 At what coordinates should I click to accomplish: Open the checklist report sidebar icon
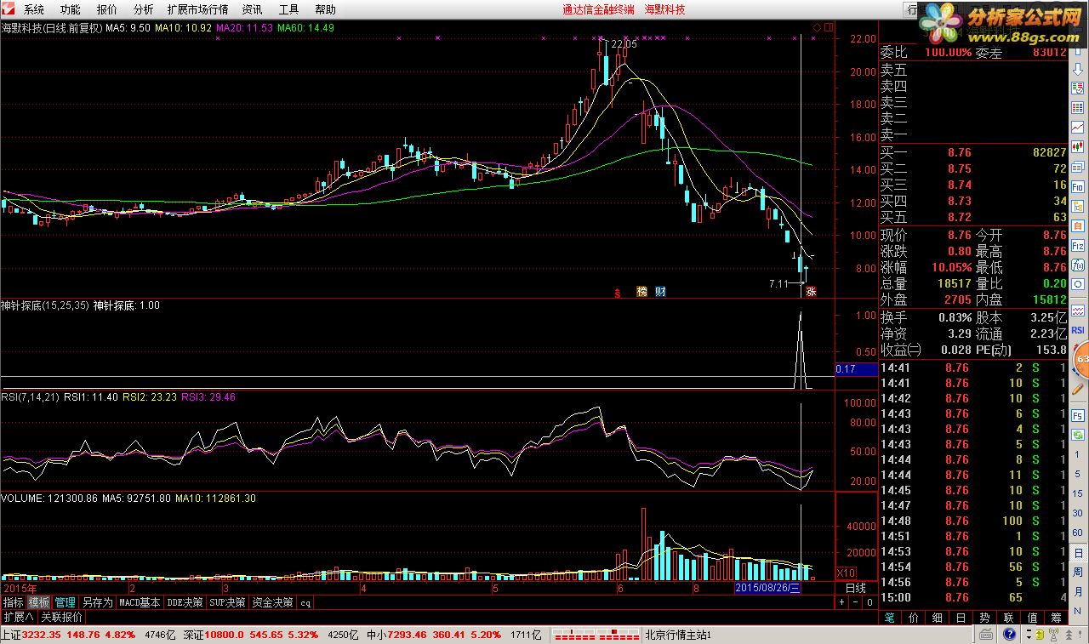click(1078, 88)
